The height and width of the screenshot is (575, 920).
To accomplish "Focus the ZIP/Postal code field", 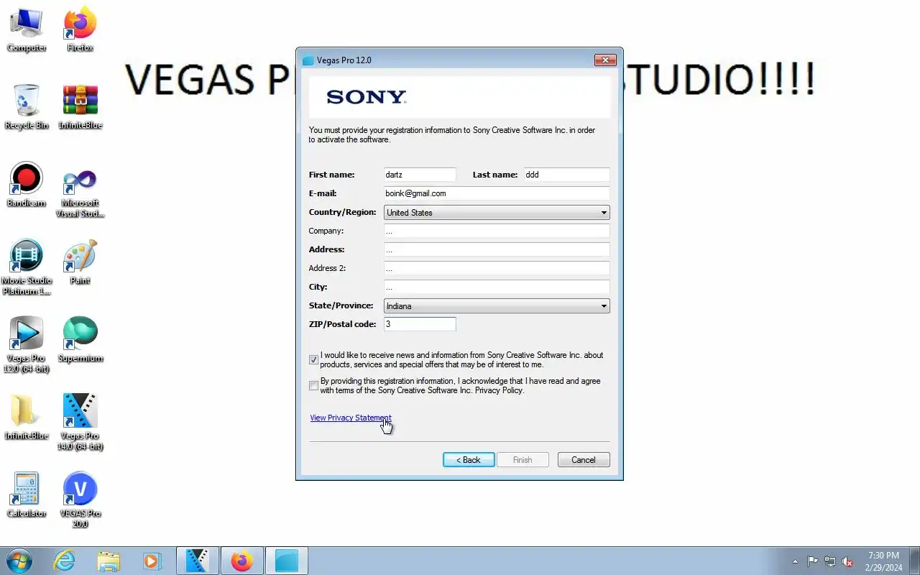I will click(420, 324).
